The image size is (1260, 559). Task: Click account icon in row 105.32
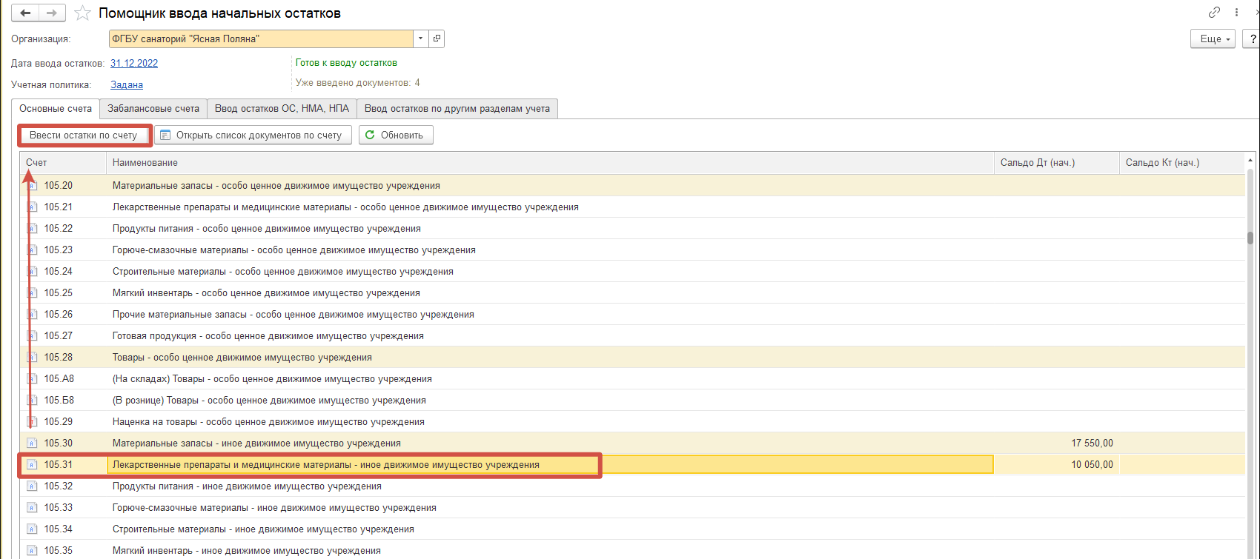[x=32, y=486]
